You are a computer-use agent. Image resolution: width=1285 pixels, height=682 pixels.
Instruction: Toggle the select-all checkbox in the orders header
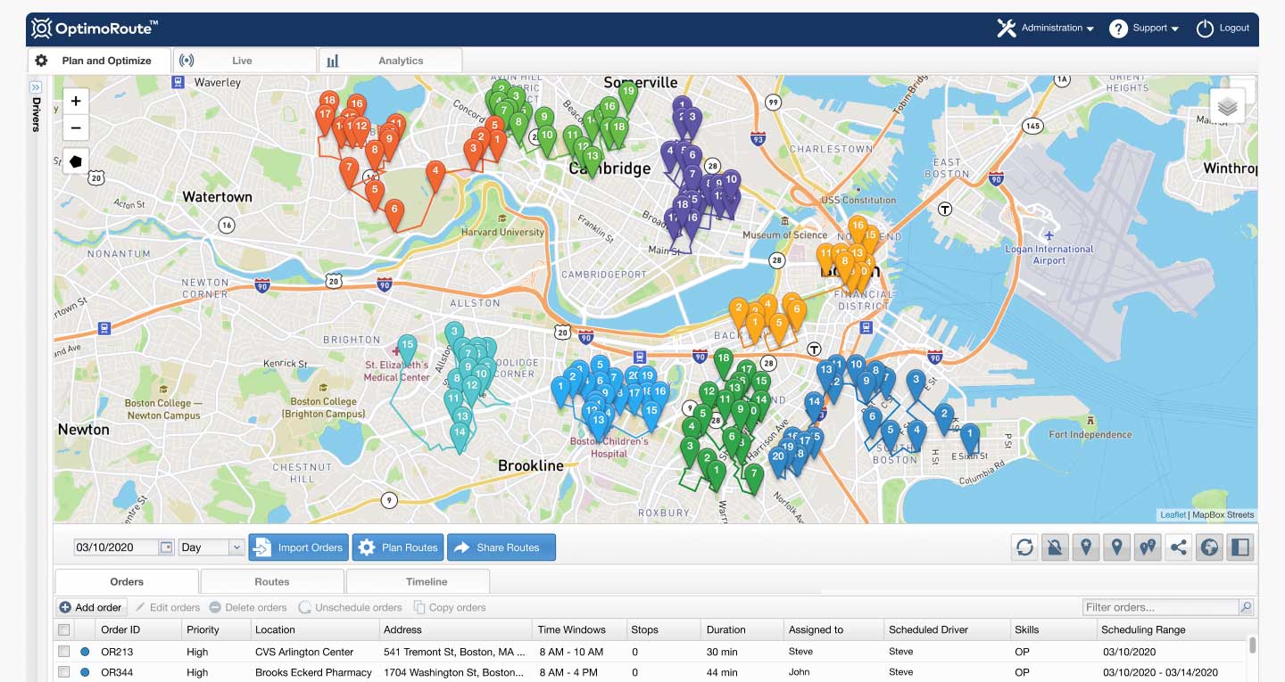coord(63,629)
